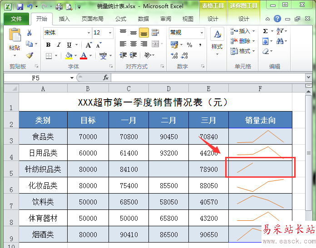Switch to the 视图 tab
The height and width of the screenshot is (248, 316).
pyautogui.click(x=188, y=19)
